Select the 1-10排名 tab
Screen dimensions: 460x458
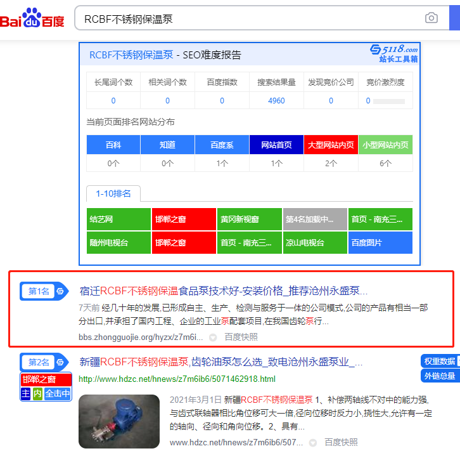coord(113,193)
